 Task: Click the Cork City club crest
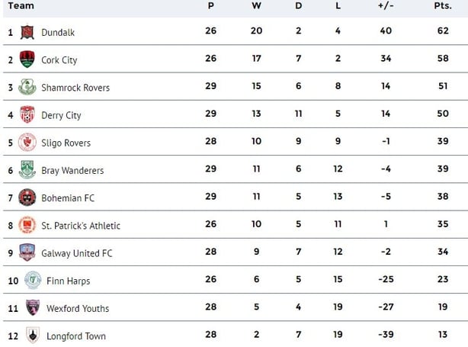tap(27, 59)
